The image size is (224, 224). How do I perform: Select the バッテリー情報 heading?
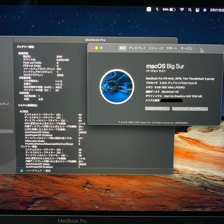point(26,47)
